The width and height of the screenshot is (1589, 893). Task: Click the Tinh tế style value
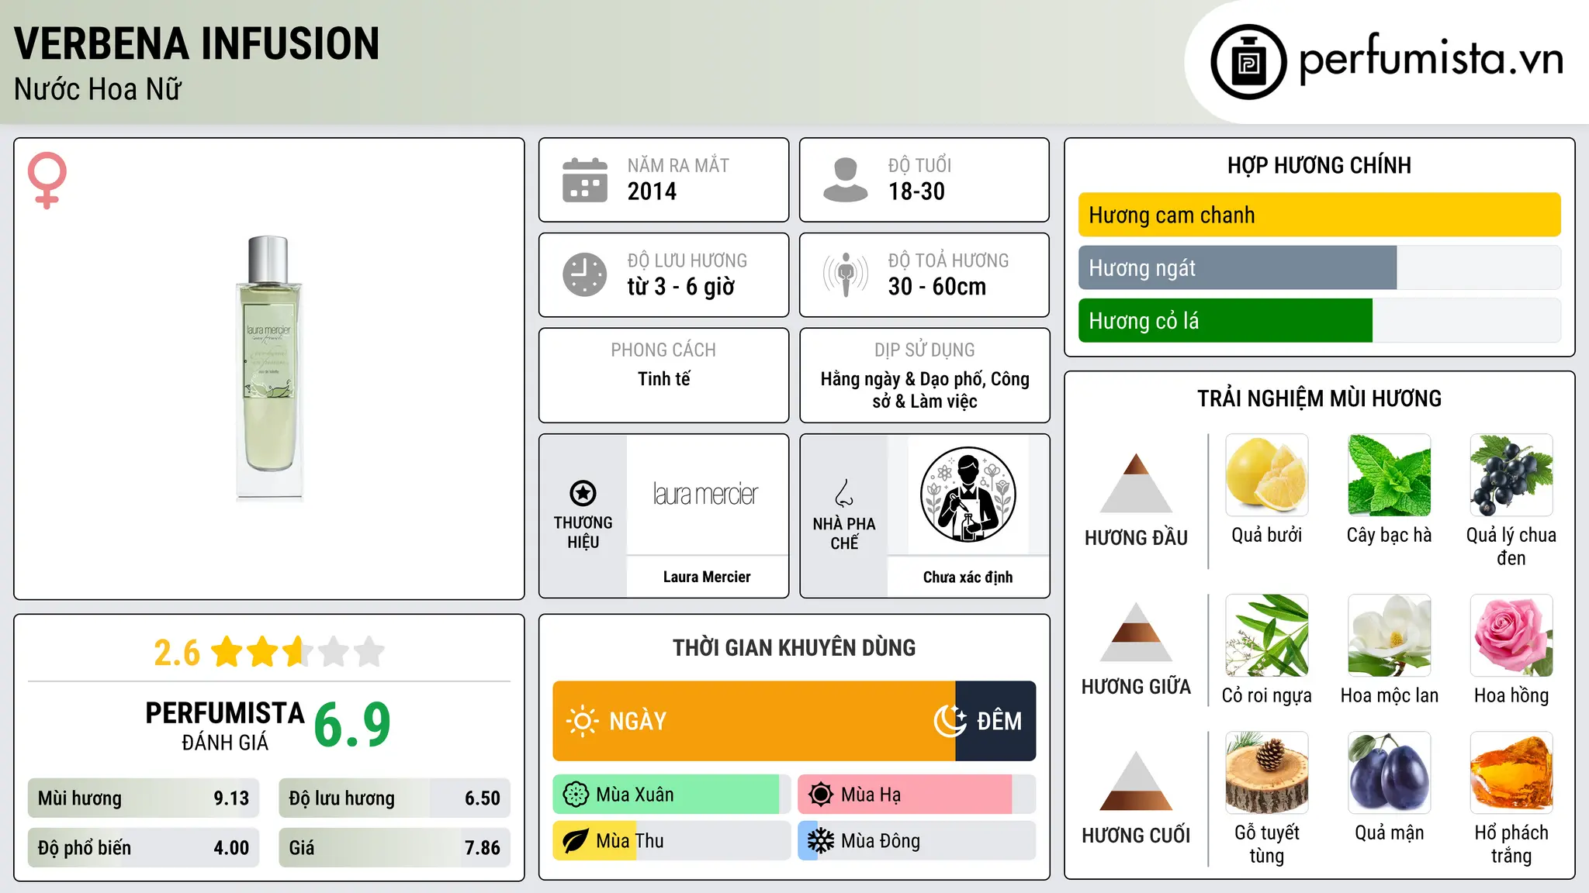tap(663, 379)
